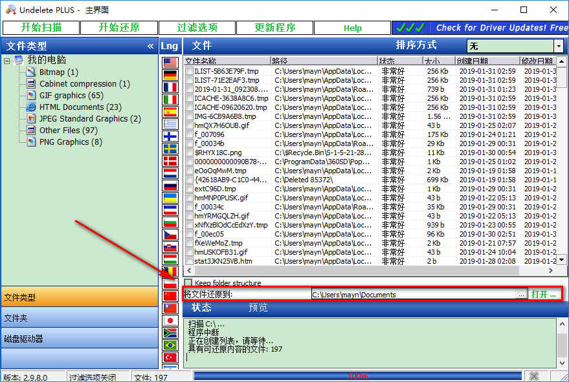Open 过滤选项 filter options
The width and height of the screenshot is (569, 382).
[197, 28]
